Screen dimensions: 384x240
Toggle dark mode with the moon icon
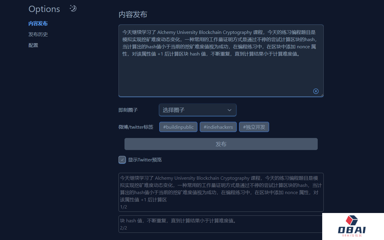pos(73,8)
